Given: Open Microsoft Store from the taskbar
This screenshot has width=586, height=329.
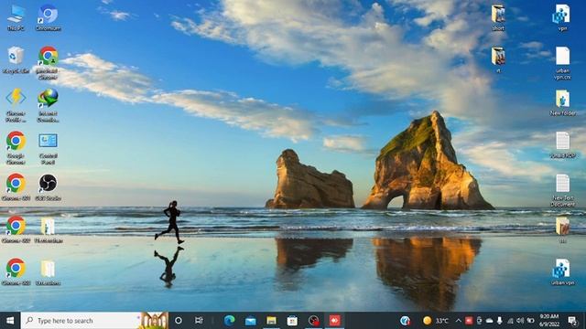Looking at the screenshot, I should pyautogui.click(x=292, y=321).
